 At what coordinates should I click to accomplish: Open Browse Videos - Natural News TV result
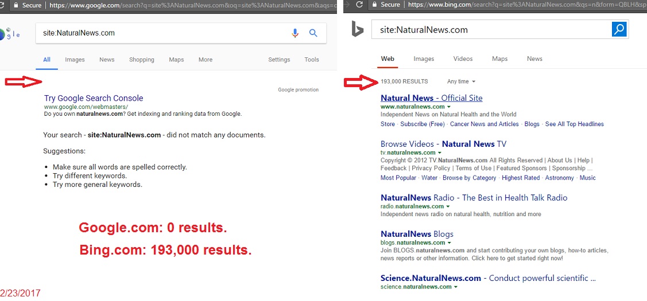pyautogui.click(x=443, y=144)
